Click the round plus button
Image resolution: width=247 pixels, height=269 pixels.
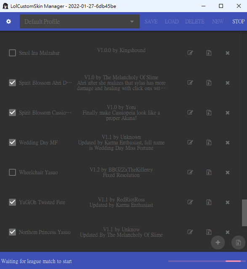tap(218, 243)
